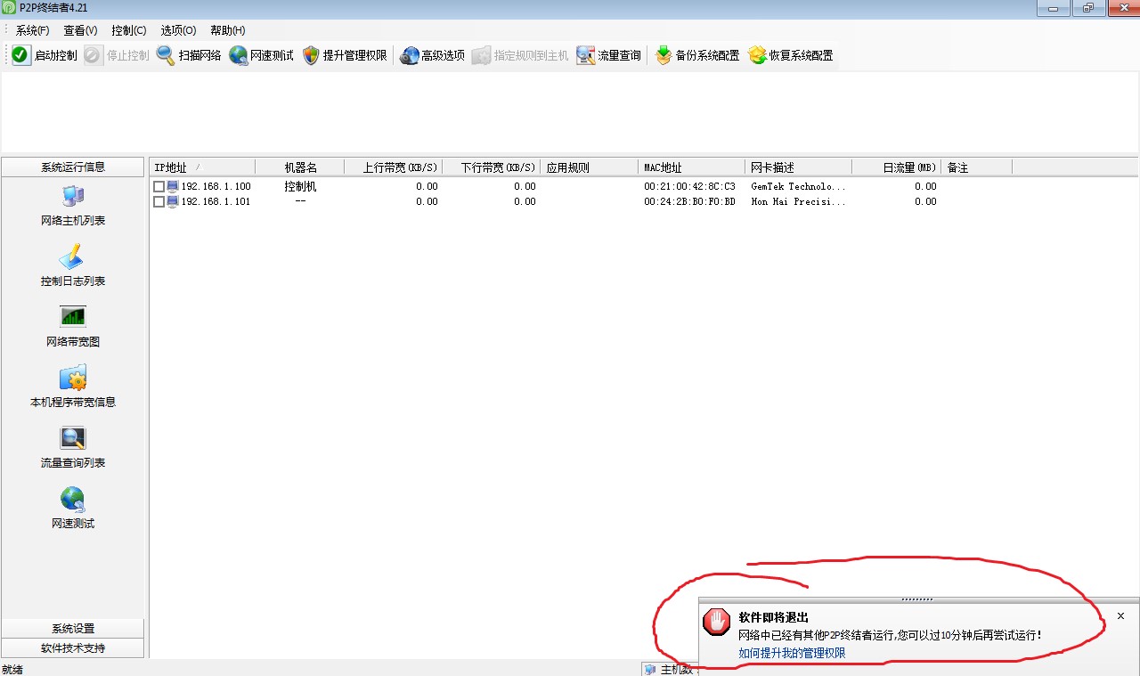Viewport: 1140px width, 676px height.
Task: Open 本机程序带宽信息 sidebar icon
Action: [73, 378]
